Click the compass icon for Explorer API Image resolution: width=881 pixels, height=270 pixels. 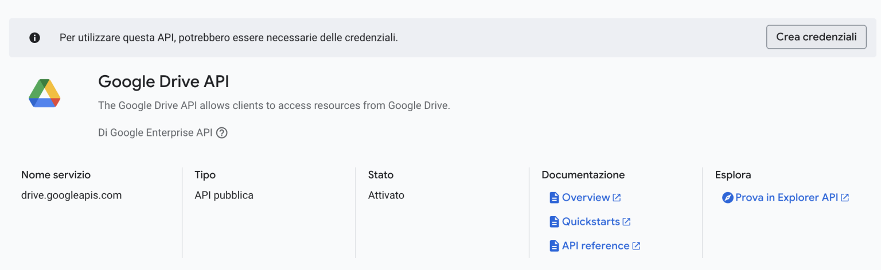(727, 198)
